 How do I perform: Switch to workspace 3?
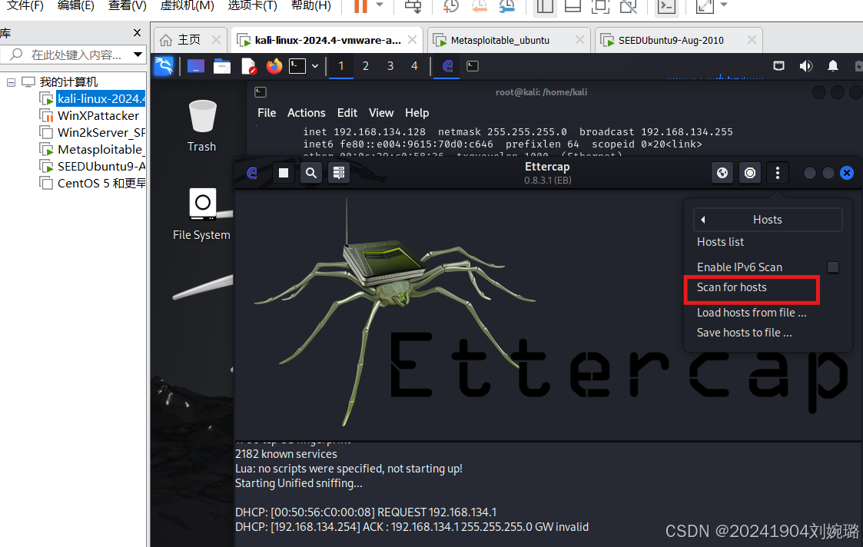(390, 66)
